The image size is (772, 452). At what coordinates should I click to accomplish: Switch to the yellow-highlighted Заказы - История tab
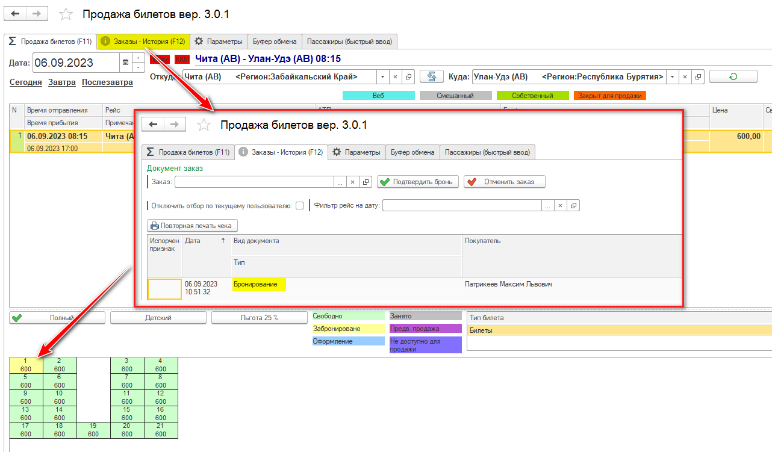(143, 42)
